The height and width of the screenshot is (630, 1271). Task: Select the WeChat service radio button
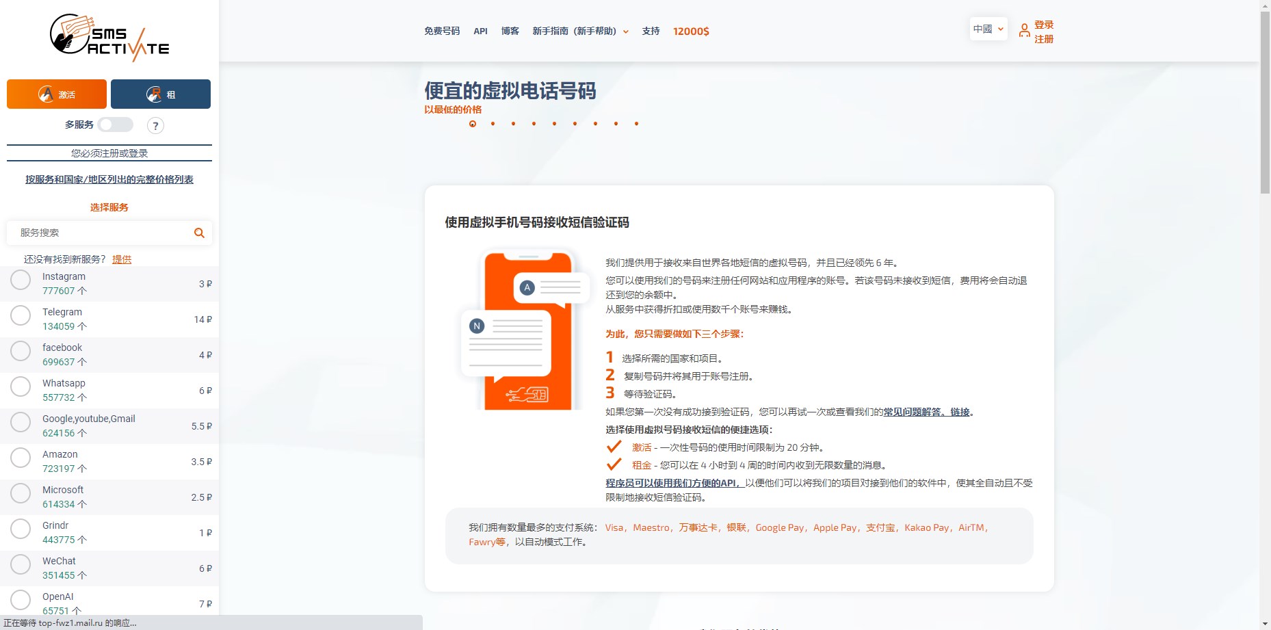point(21,564)
